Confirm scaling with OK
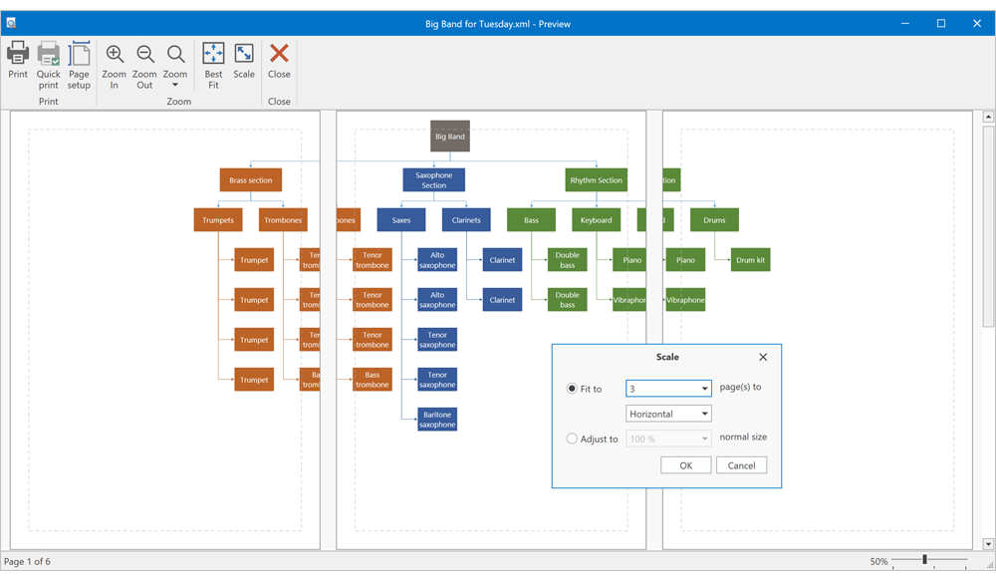This screenshot has height=581, width=996. click(x=685, y=464)
